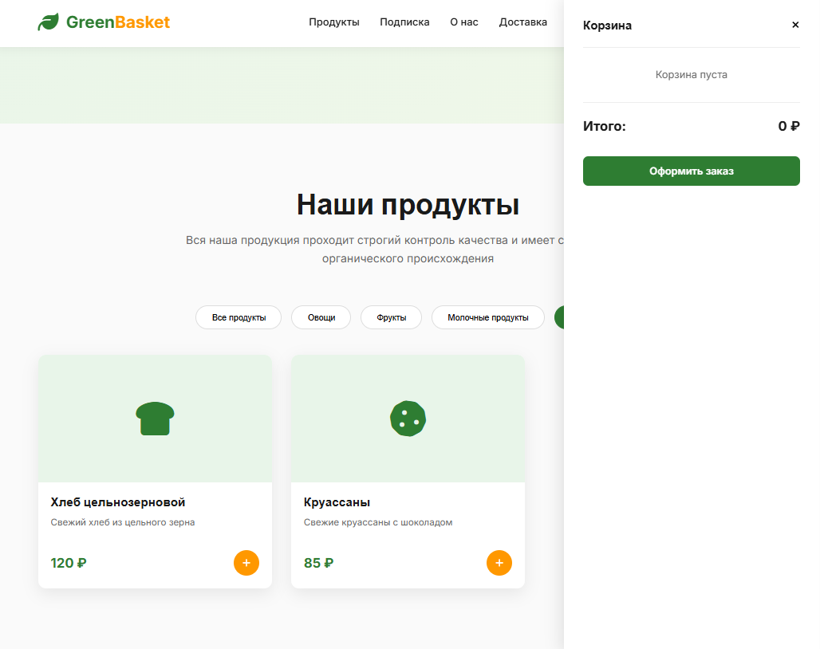
Task: Select the Все продукты filter
Action: 239,317
